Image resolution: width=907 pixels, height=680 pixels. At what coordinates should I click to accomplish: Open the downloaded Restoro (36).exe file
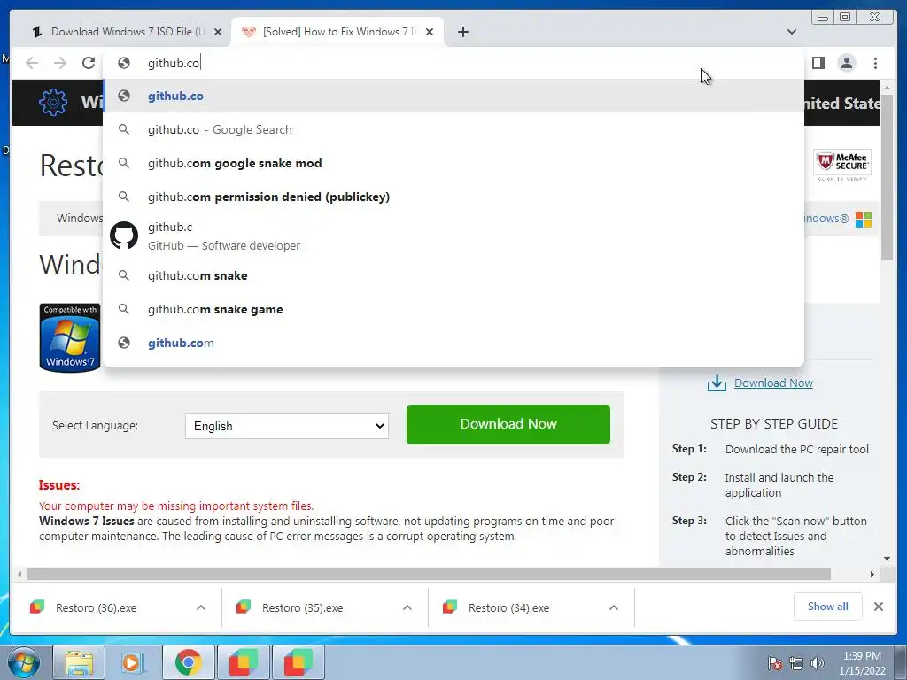coord(96,607)
